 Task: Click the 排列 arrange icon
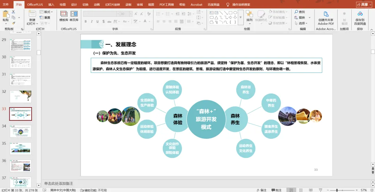tap(249, 14)
